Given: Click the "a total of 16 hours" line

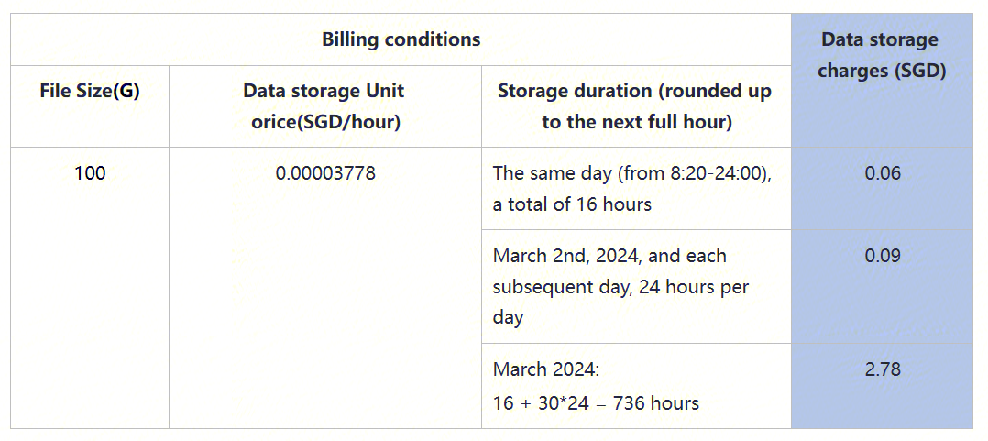Looking at the screenshot, I should pyautogui.click(x=572, y=204).
